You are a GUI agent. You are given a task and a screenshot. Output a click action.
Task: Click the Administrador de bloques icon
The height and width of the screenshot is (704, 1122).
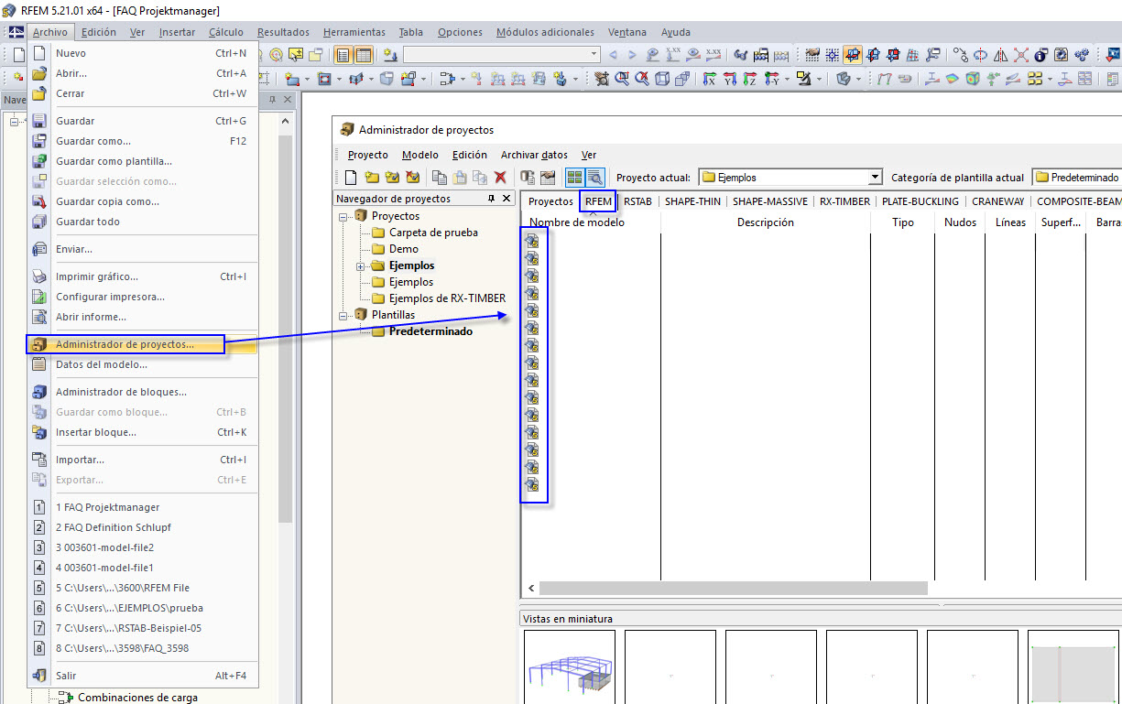[x=39, y=392]
